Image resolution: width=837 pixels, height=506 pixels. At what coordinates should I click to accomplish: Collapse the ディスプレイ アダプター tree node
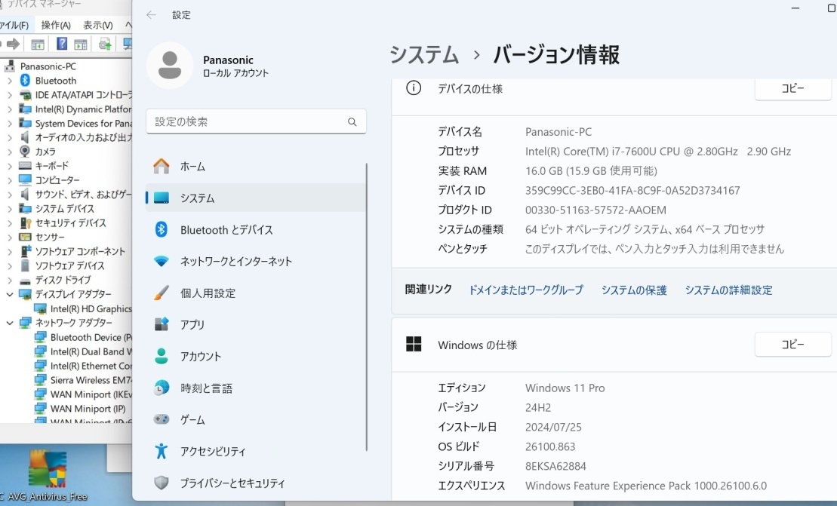[10, 294]
